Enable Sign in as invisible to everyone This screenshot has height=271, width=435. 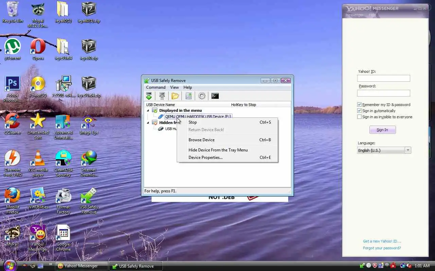coord(359,117)
